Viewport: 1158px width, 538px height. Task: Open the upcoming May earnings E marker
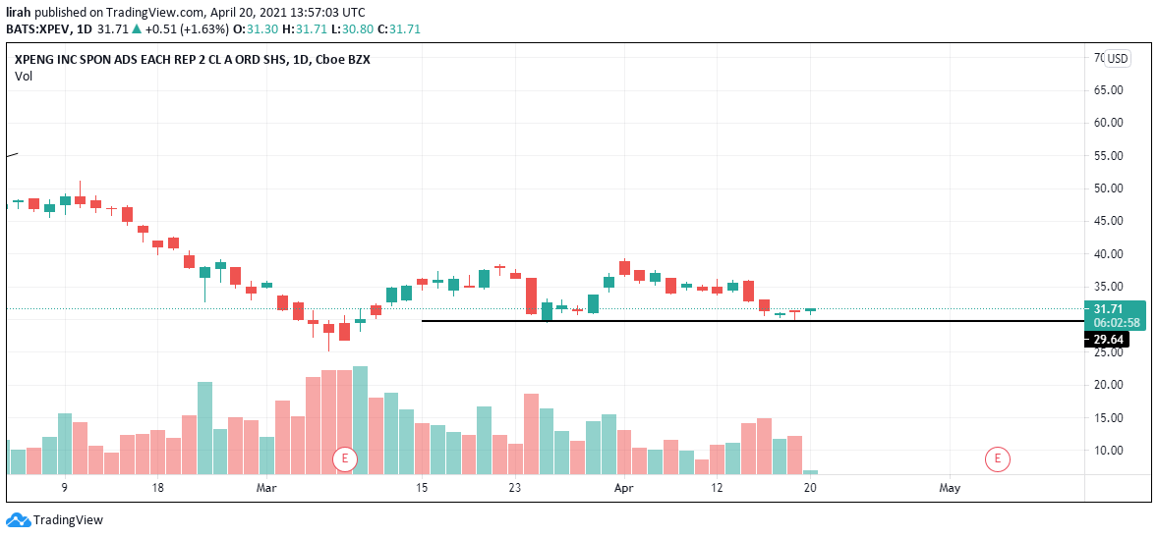click(x=998, y=457)
